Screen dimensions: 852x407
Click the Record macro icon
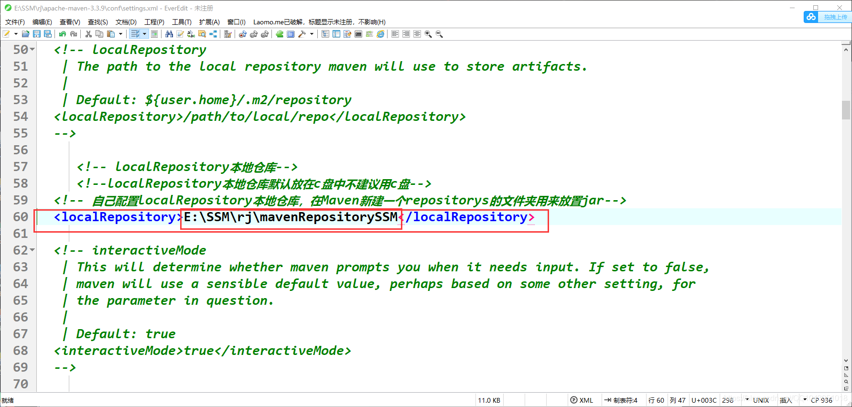pos(243,34)
